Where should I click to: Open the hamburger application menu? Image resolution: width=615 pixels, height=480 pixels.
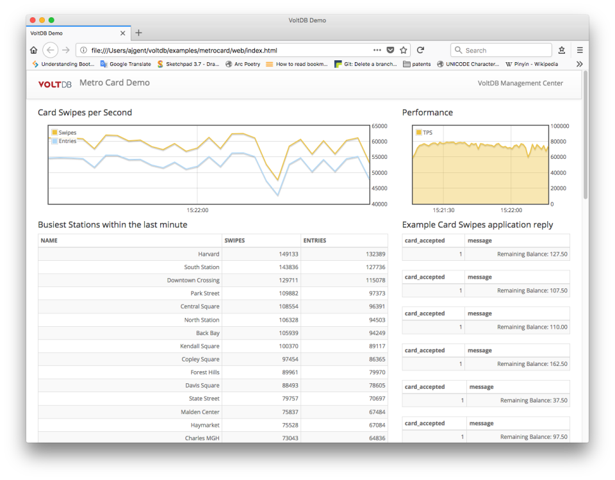tap(580, 50)
